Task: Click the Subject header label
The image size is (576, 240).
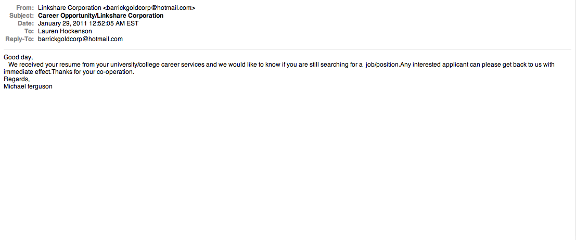Action: [x=22, y=16]
